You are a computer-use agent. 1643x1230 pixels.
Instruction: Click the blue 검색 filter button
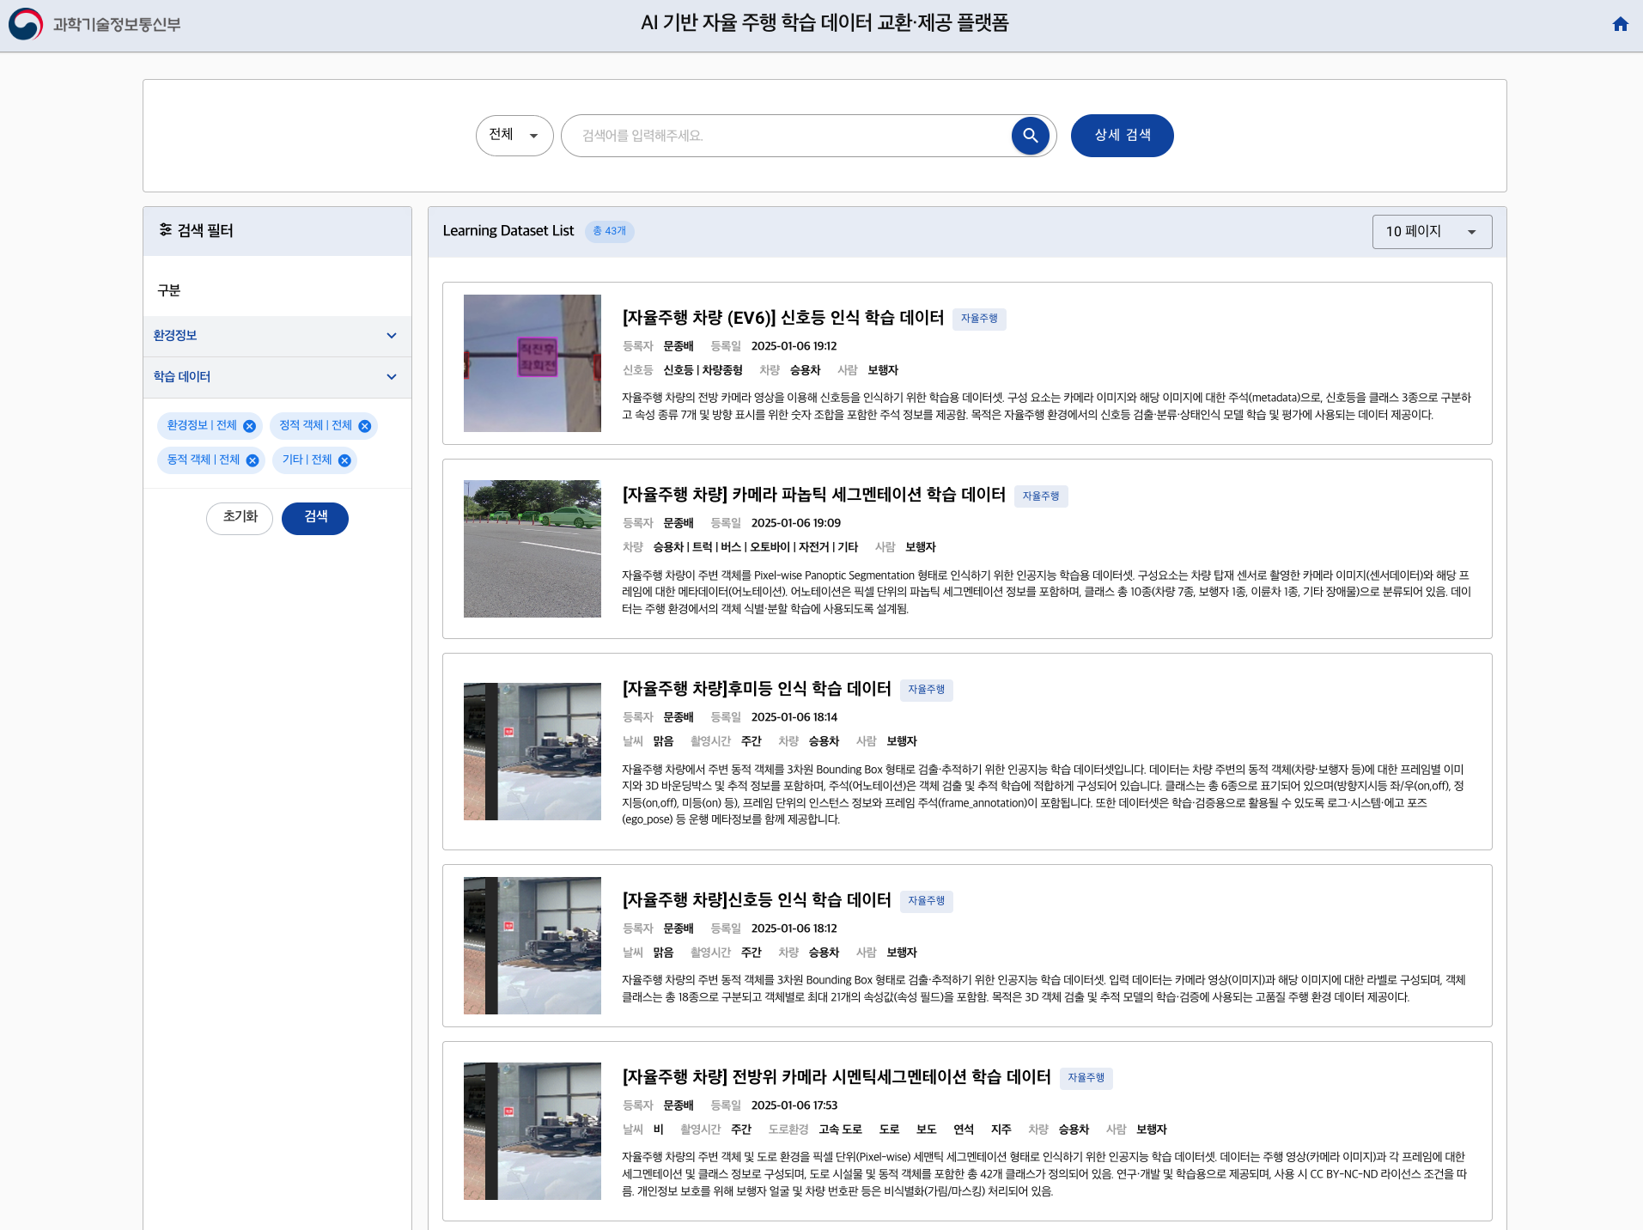click(x=315, y=518)
